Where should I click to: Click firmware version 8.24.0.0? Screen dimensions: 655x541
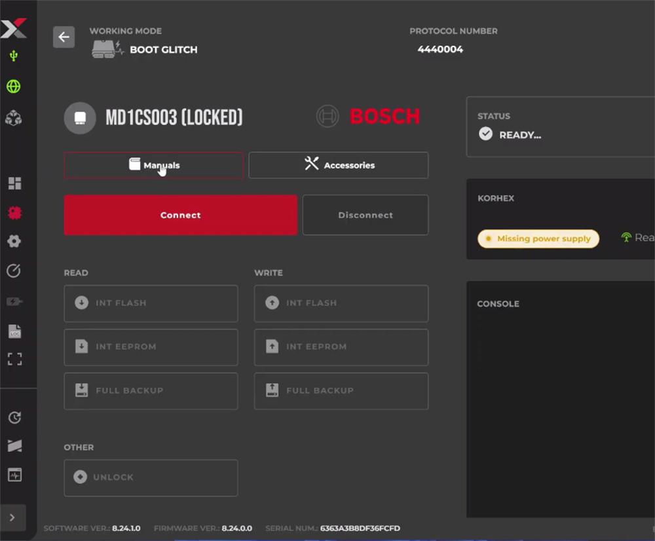[237, 529]
